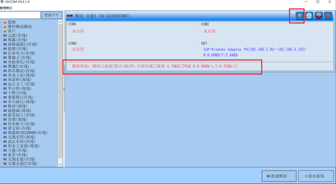Screen dimensions: 336x184
Task: Select module 康德威(离线)
Action: [x=20, y=110]
